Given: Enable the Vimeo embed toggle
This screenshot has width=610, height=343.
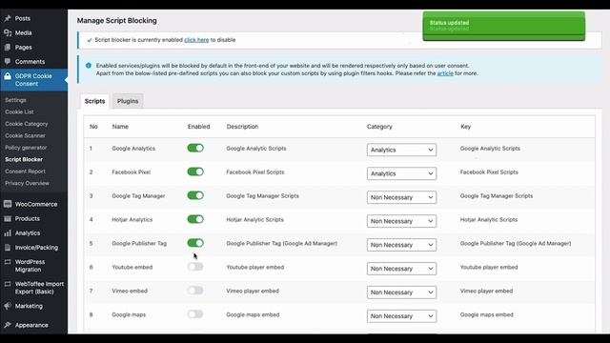Looking at the screenshot, I should click(195, 290).
